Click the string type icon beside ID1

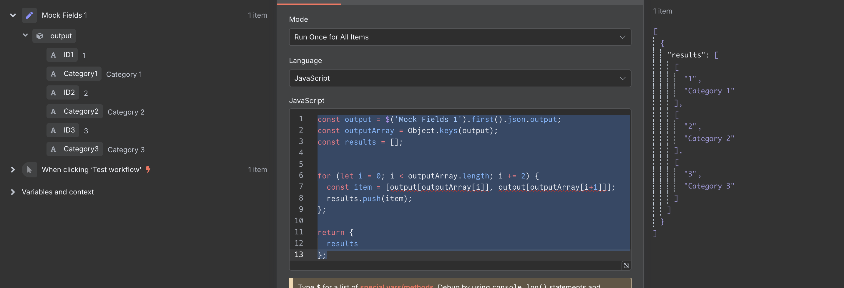[x=53, y=55]
